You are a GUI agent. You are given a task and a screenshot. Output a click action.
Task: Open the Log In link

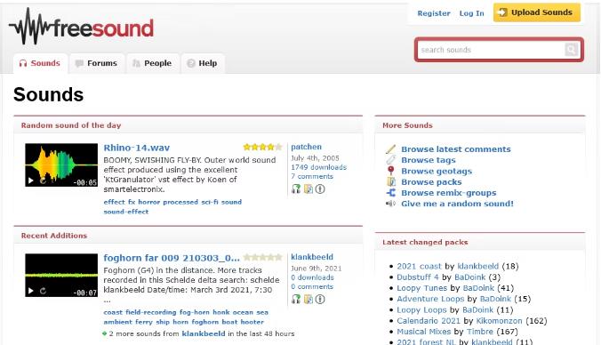pyautogui.click(x=471, y=13)
